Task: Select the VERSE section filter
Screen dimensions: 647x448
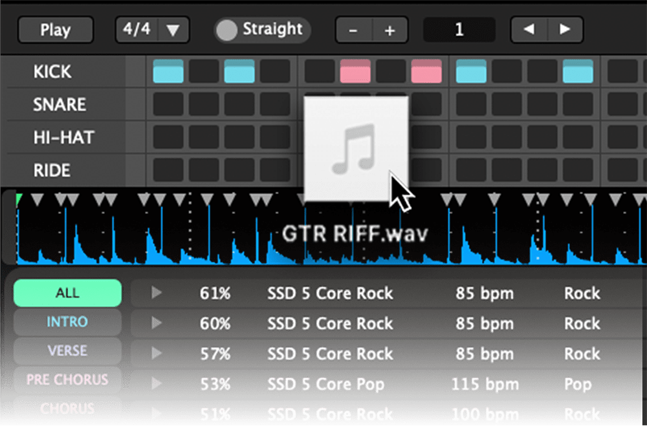Action: (x=67, y=350)
